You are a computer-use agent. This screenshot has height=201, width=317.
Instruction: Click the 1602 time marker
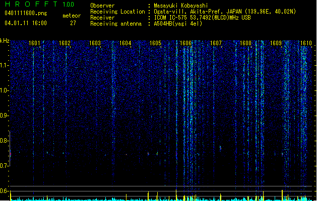pyautogui.click(x=65, y=43)
